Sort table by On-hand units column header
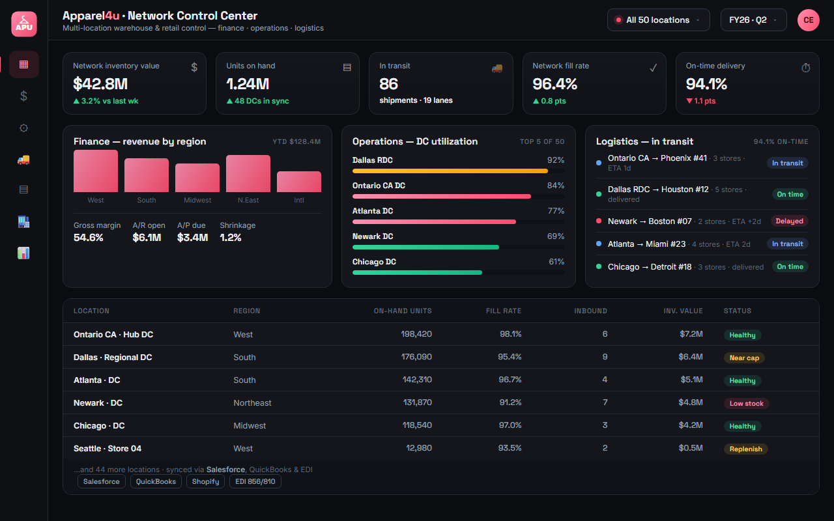Screen dimensions: 834x521 [x=403, y=311]
